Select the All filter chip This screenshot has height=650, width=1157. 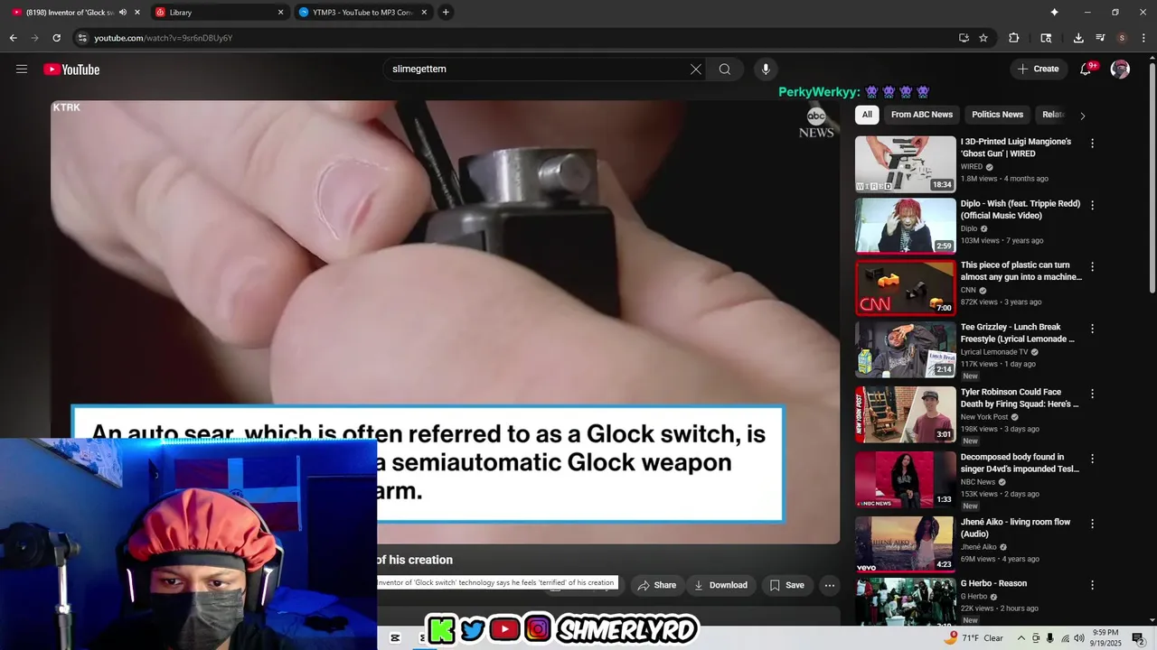click(x=867, y=115)
